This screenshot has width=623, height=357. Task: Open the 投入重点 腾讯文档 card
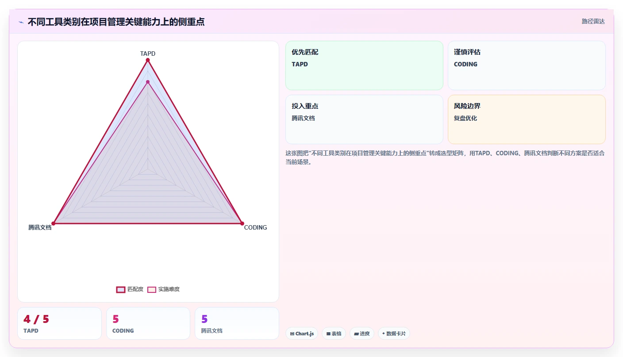(x=364, y=119)
